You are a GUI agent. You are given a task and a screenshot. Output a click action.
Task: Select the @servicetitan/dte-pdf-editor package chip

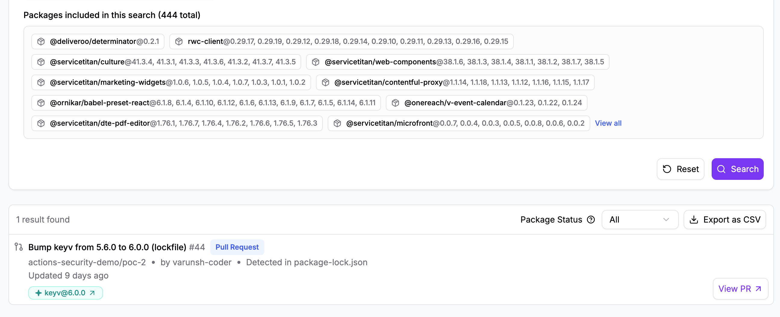(x=177, y=123)
